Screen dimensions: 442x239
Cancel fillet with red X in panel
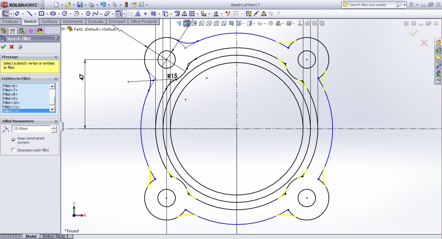(12, 47)
